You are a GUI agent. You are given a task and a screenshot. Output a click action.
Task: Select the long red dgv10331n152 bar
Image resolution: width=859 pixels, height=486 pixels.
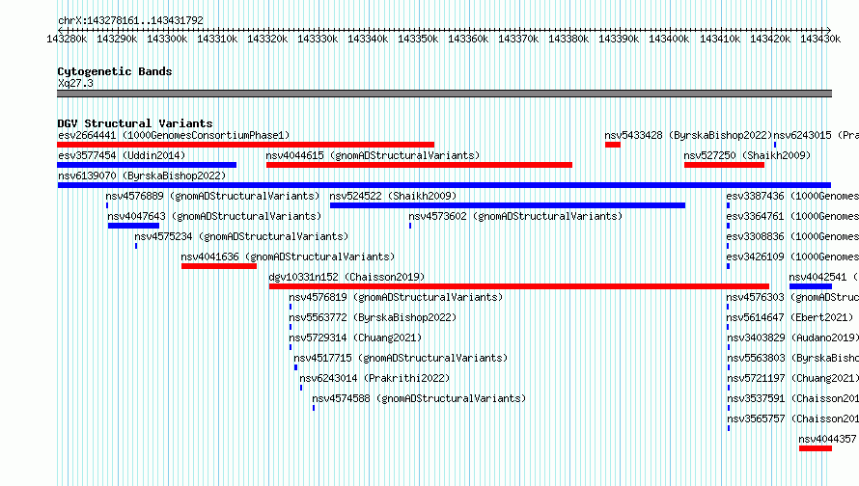click(x=519, y=286)
